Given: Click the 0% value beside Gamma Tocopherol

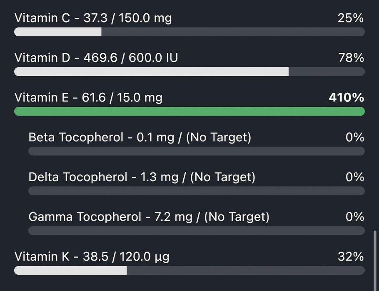Looking at the screenshot, I should [x=355, y=217].
